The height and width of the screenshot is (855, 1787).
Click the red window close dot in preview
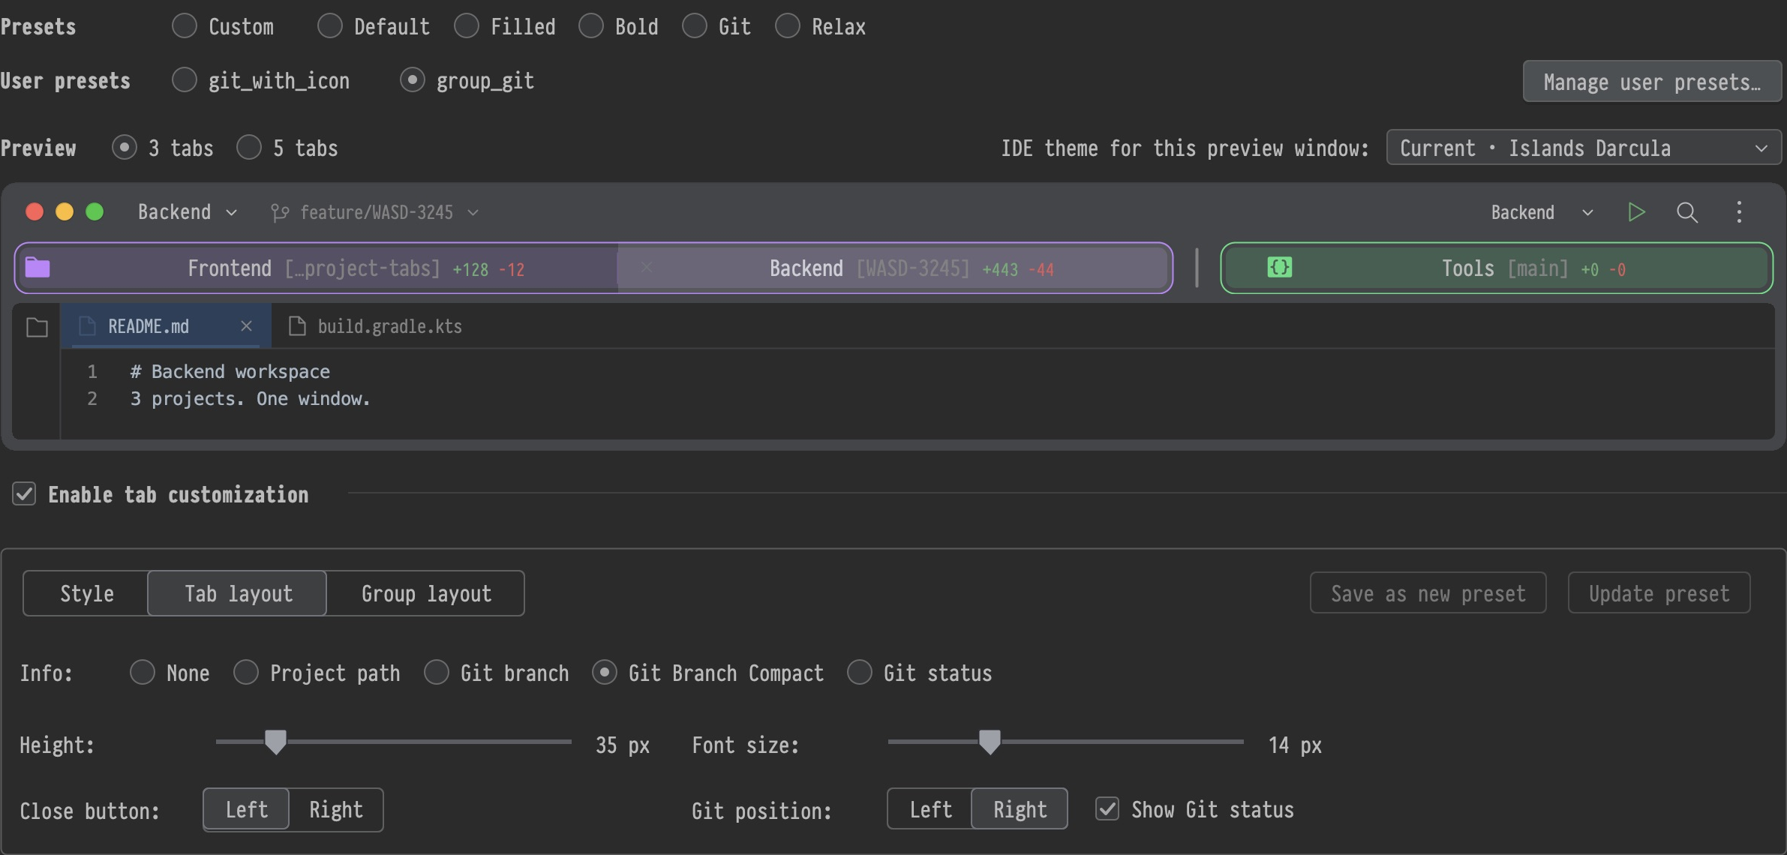35,212
